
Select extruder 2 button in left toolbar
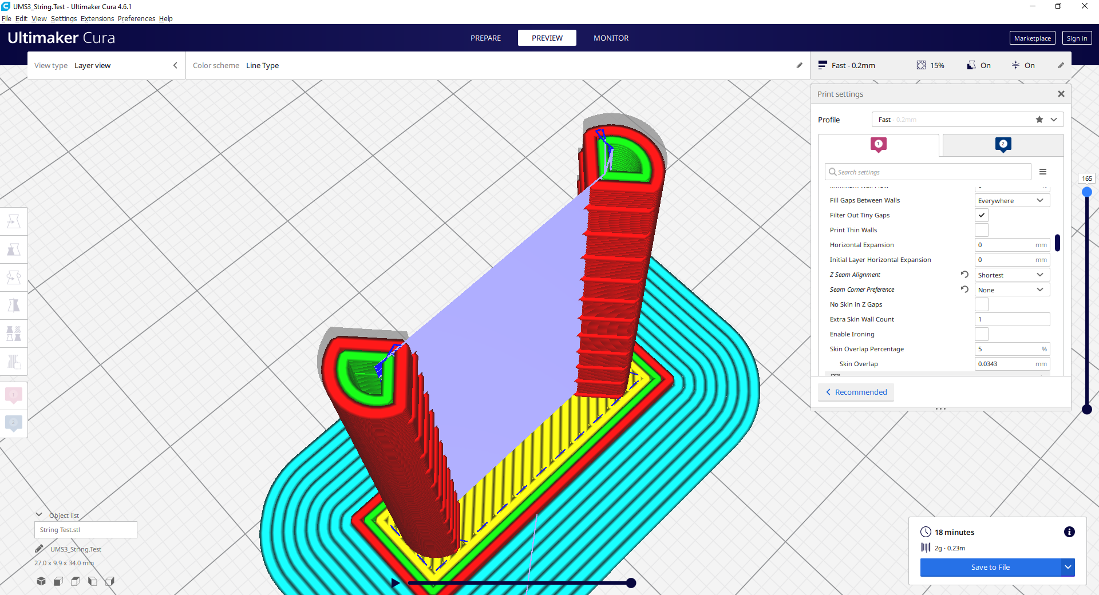pyautogui.click(x=14, y=423)
